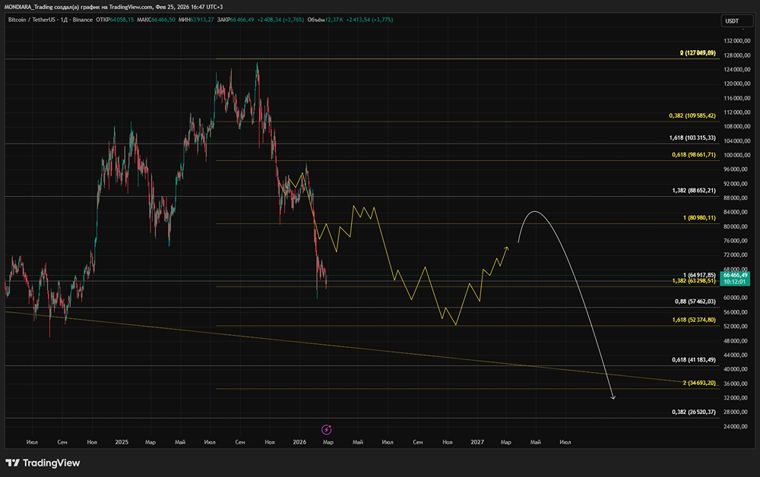Click the white arrowhead at curve end

613,396
